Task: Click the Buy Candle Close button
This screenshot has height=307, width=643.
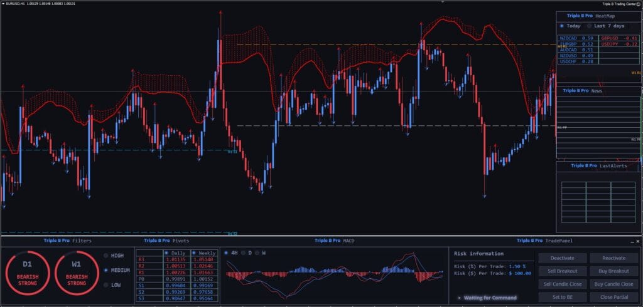Action: (x=614, y=284)
